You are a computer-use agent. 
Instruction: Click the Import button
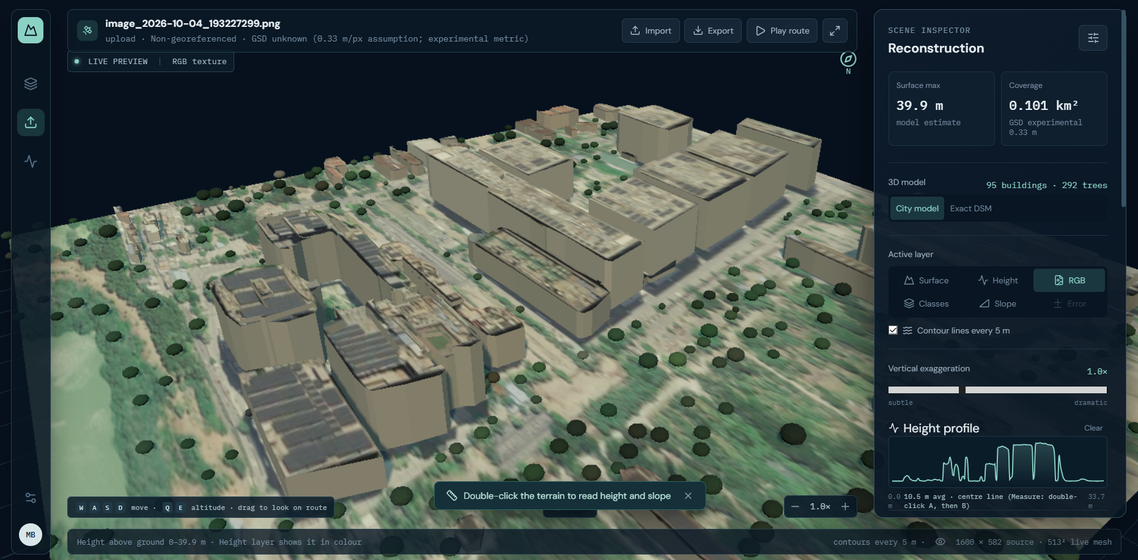point(651,31)
